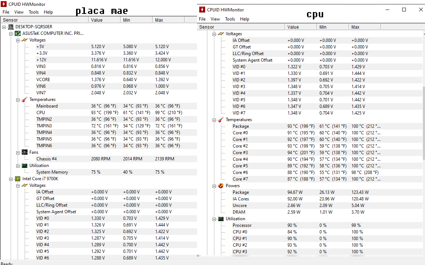This screenshot has width=425, height=265.
Task: Click the Utilization icon in right window
Action: (x=221, y=219)
